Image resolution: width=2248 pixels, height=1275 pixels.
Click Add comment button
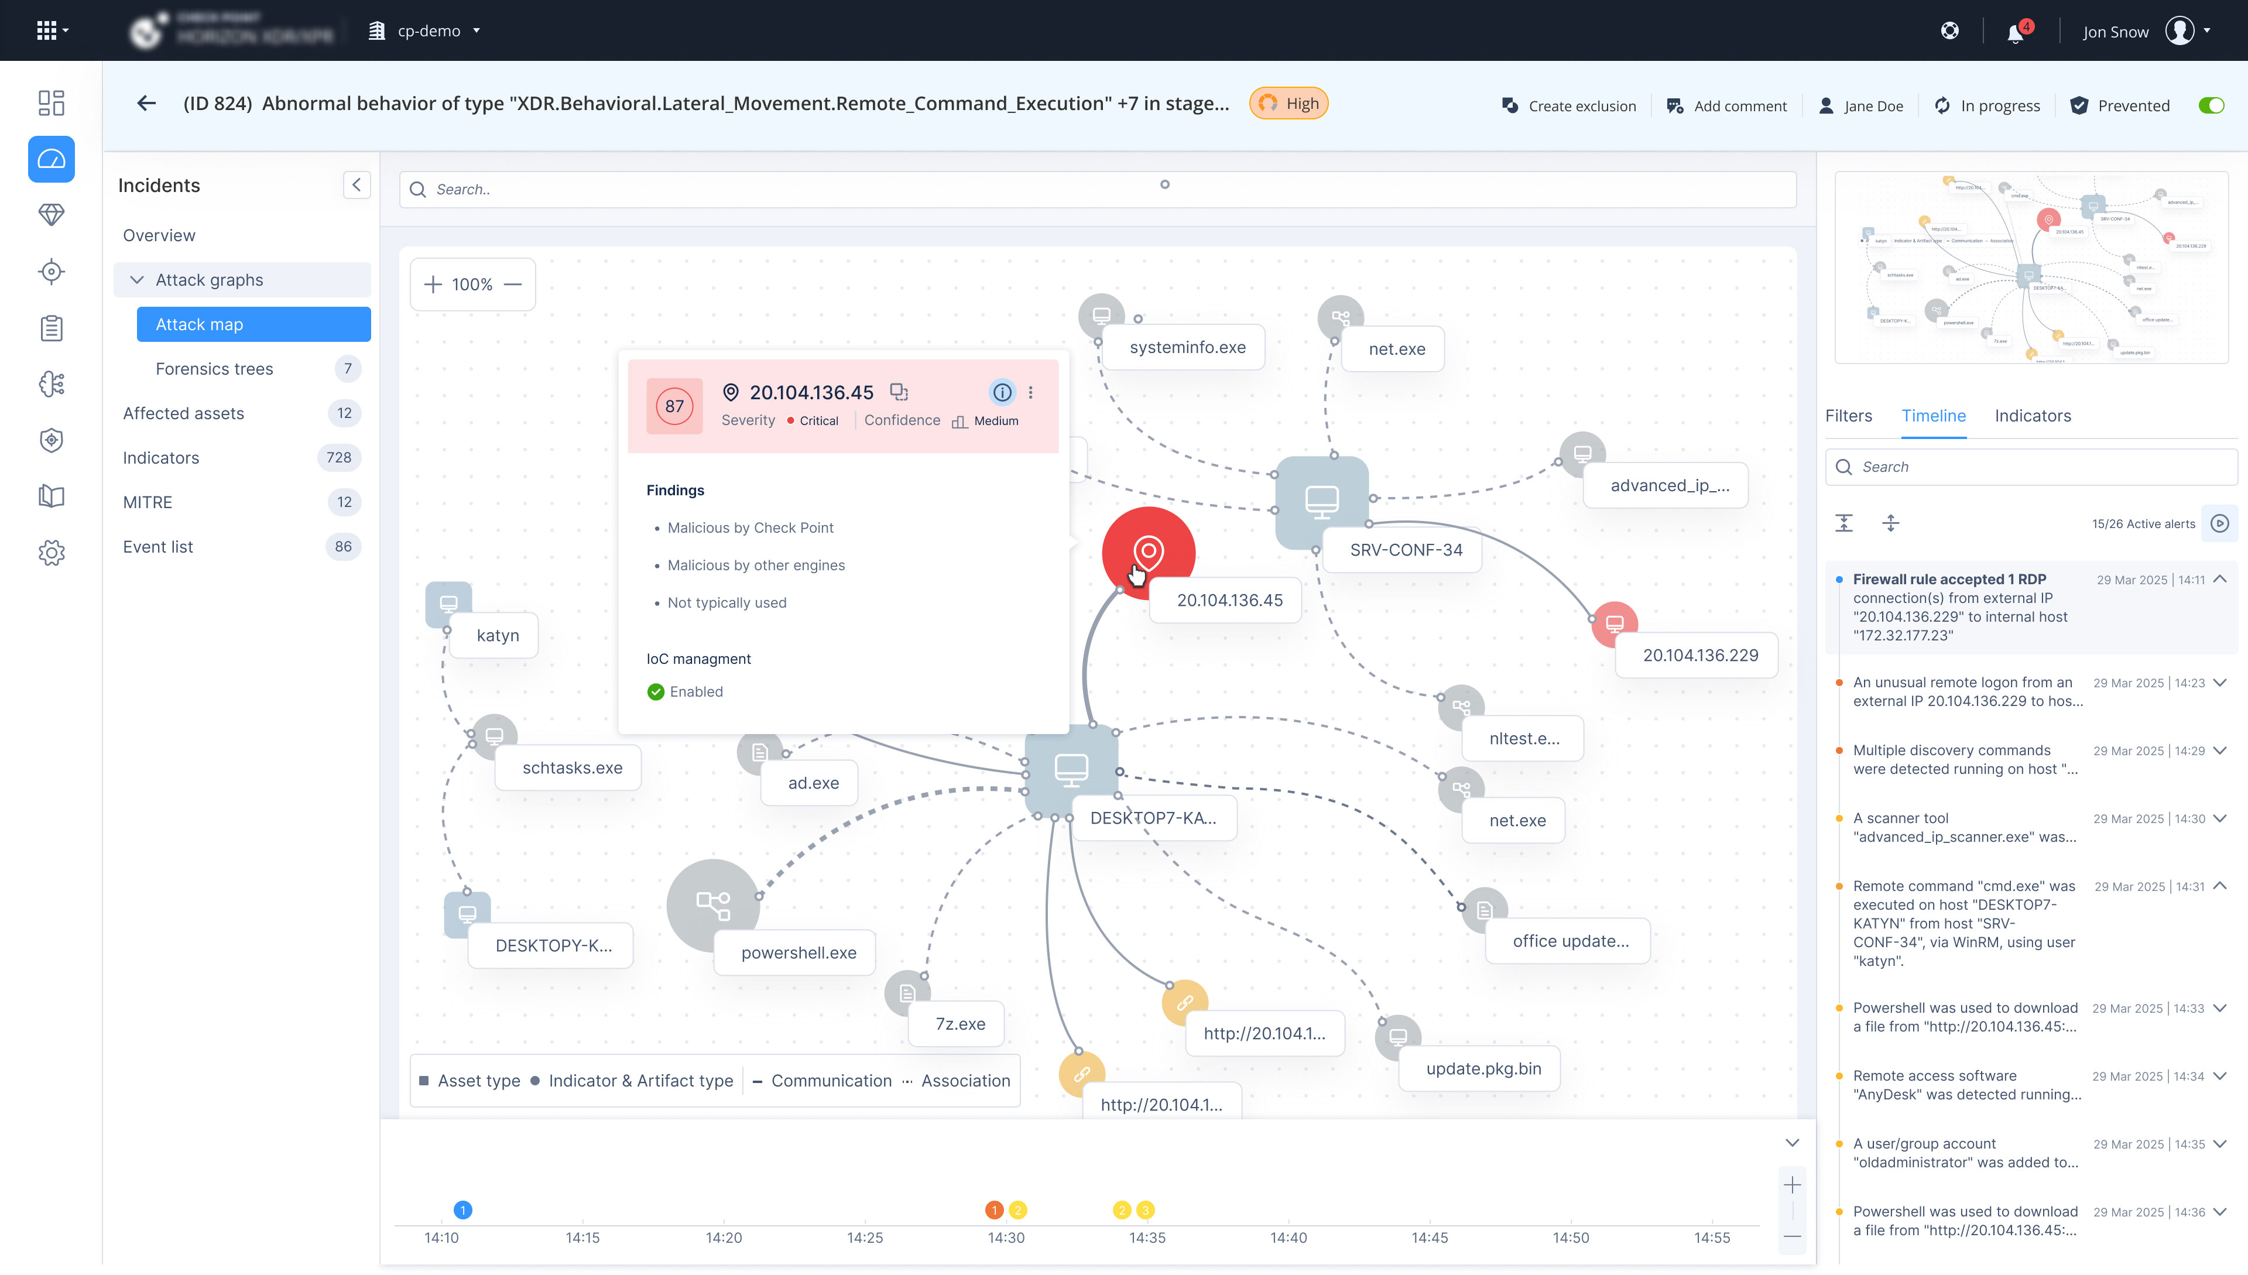(x=1726, y=105)
